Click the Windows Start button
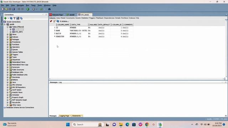The image size is (228, 128). [x=68, y=124]
